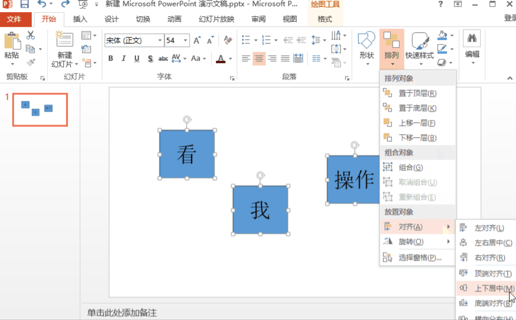Choose 顶端对齐(T) align top
The height and width of the screenshot is (320, 516).
[x=486, y=273]
